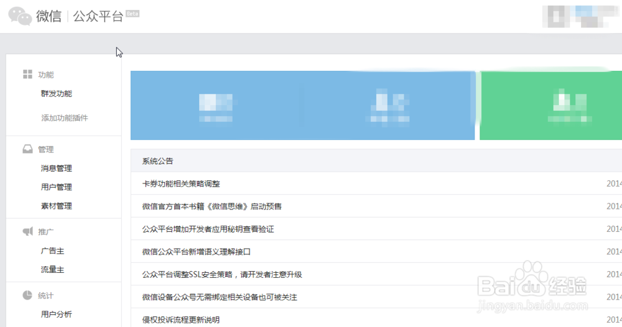Open announcement 微信官方首本书籍《微信思维》启动预售
The width and height of the screenshot is (622, 327).
click(212, 206)
